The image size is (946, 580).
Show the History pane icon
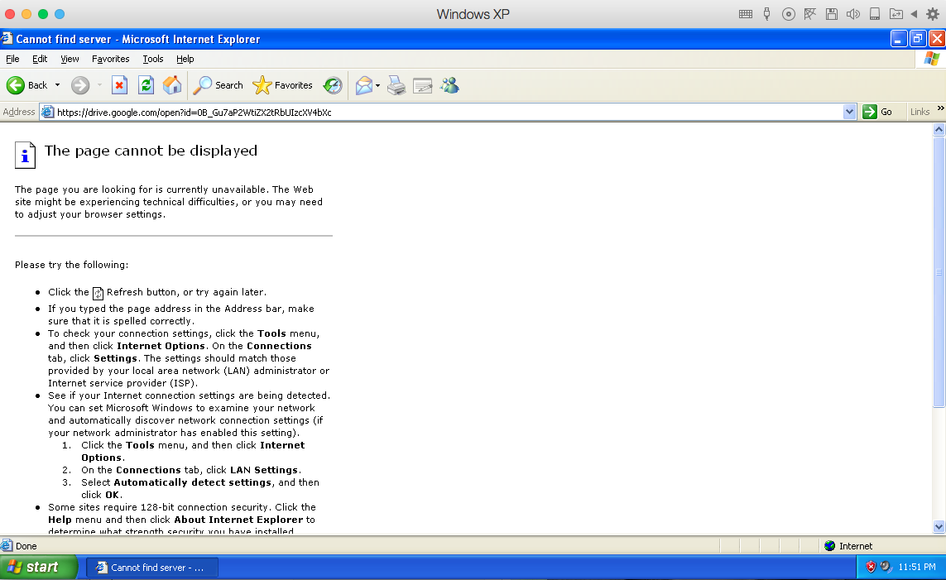click(x=333, y=85)
